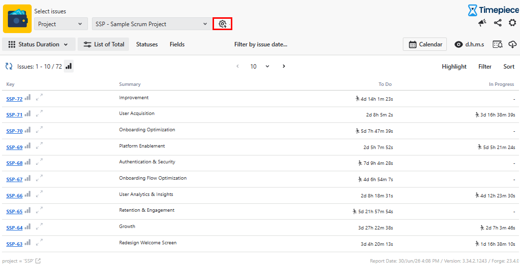Expand row details for SSP-68
Viewport: 520px width, 267px height.
click(39, 162)
